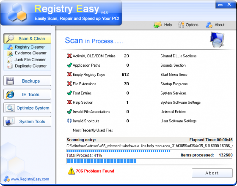237x186 pixels.
Task: Click the cubes icon beside www.RegistryEasy.com
Action: pyautogui.click(x=7, y=179)
